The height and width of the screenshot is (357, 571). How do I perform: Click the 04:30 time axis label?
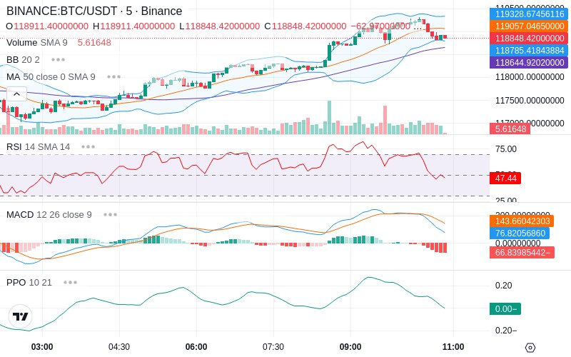[119, 347]
